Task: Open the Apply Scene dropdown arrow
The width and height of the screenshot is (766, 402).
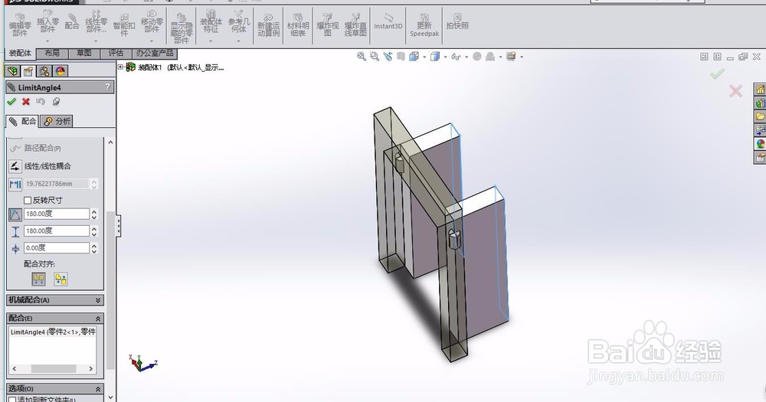Action: (x=501, y=57)
